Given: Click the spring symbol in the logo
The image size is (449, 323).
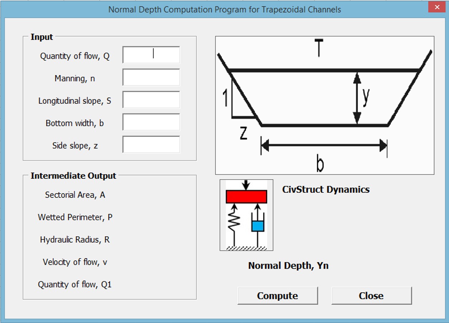Looking at the screenshot, I should click(235, 220).
